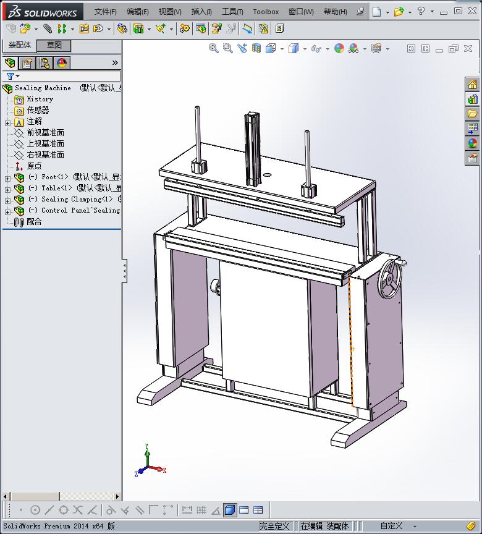The height and width of the screenshot is (534, 482).
Task: Toggle the Section View tool
Action: point(256,48)
